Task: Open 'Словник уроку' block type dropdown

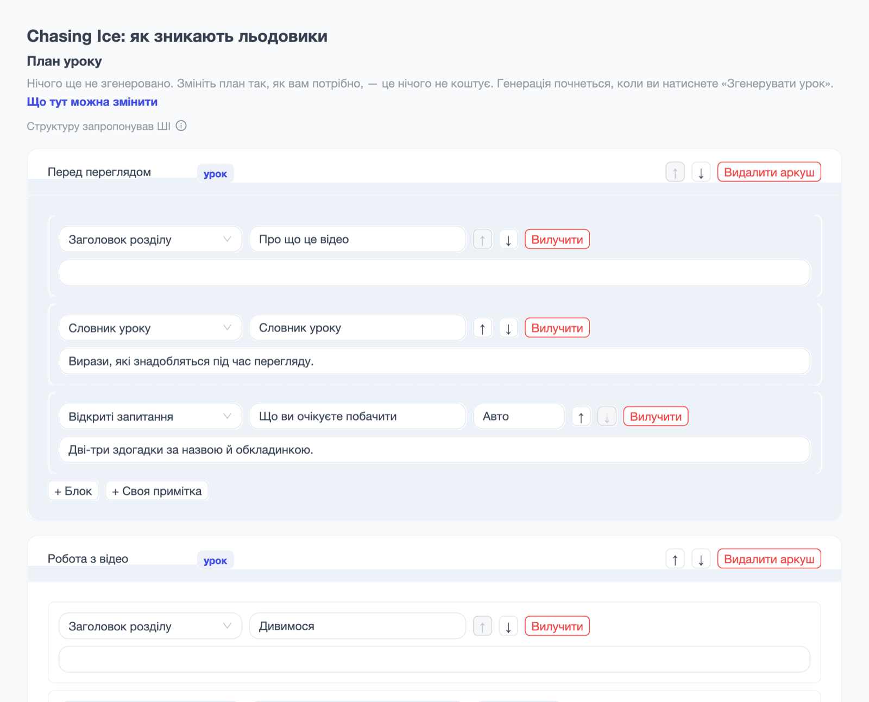Action: (150, 328)
